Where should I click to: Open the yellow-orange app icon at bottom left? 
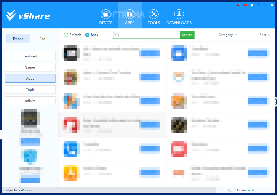71,173
